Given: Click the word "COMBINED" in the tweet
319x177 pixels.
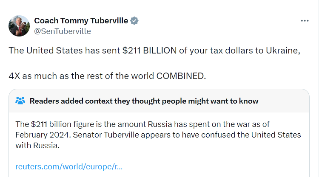Looking at the screenshot, I should [180, 76].
